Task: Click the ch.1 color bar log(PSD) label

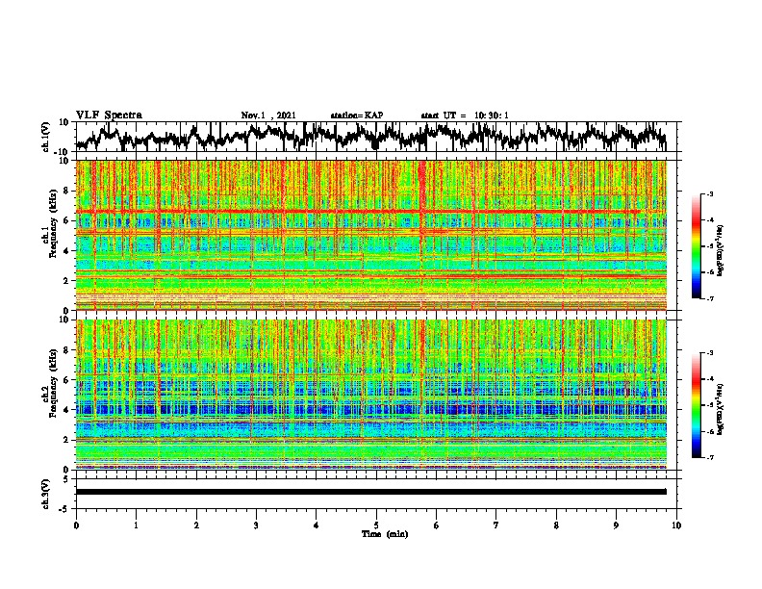Action: (721, 250)
